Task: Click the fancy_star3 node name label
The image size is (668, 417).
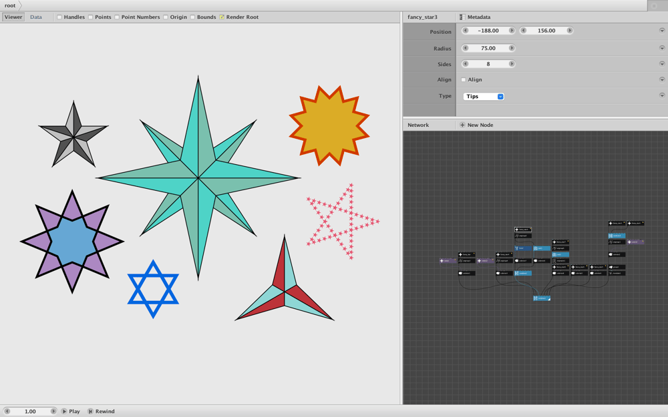Action: [x=422, y=17]
